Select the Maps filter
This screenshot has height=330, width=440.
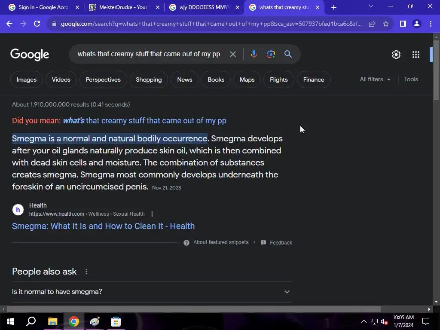coord(247,79)
